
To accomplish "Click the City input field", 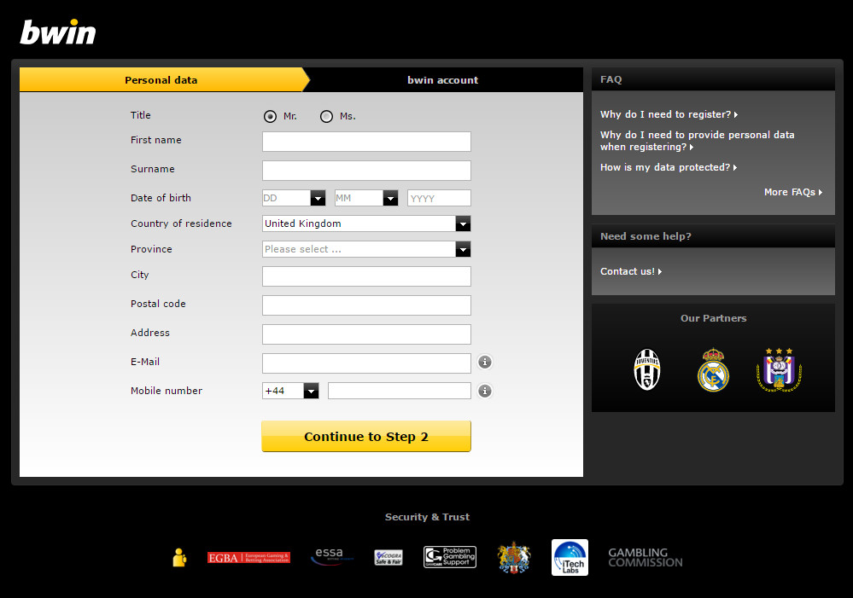I will click(x=366, y=276).
